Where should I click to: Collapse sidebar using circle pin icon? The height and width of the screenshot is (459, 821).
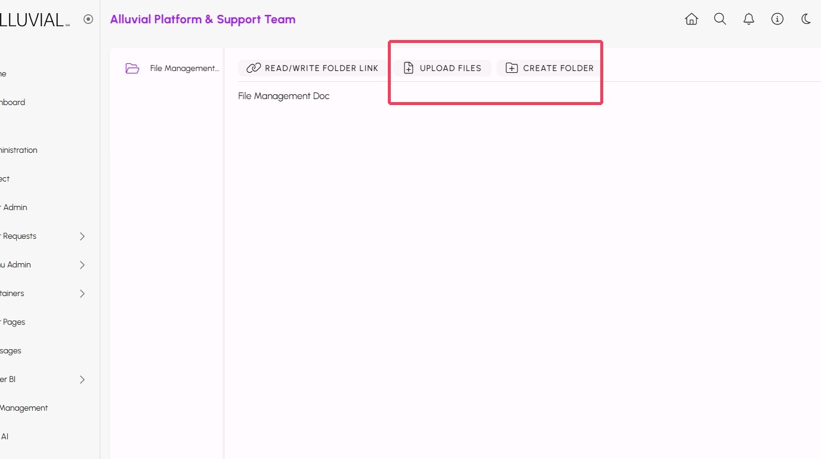[x=88, y=19]
